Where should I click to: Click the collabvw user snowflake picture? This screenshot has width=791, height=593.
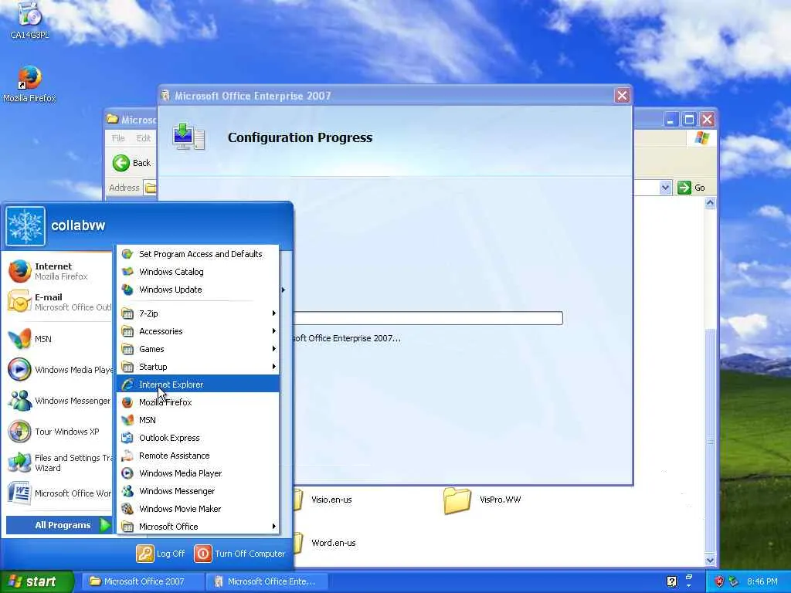tap(25, 226)
